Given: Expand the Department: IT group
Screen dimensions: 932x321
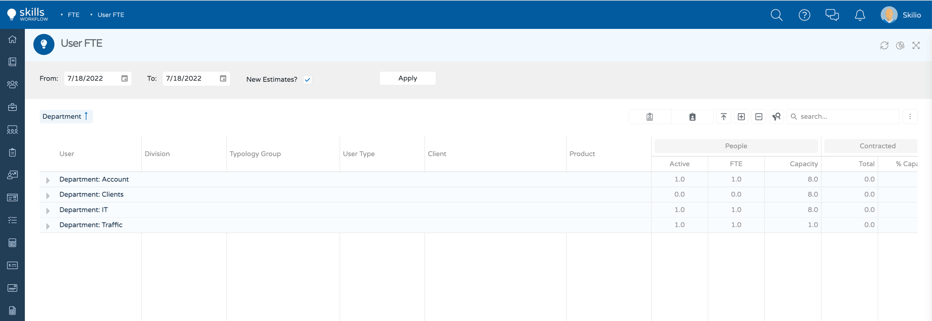Looking at the screenshot, I should tap(48, 210).
